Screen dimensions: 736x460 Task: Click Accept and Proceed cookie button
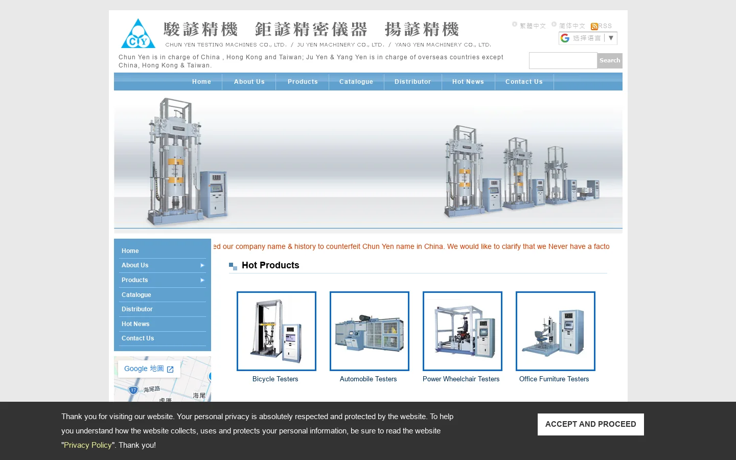tap(591, 424)
